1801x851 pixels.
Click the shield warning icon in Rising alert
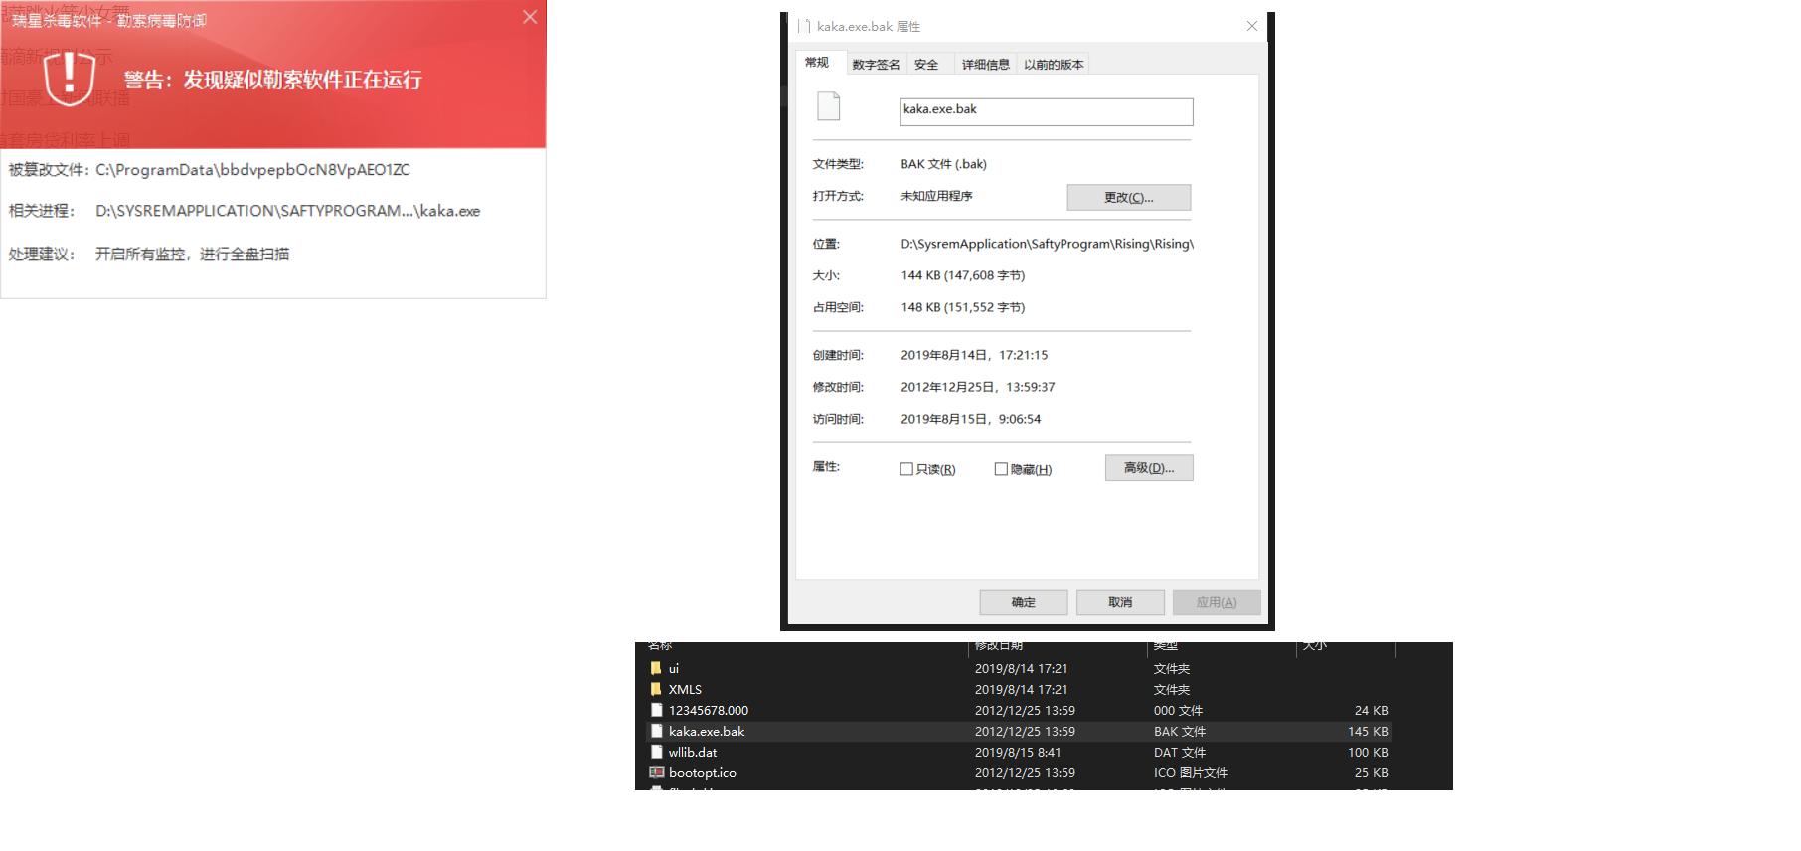70,79
